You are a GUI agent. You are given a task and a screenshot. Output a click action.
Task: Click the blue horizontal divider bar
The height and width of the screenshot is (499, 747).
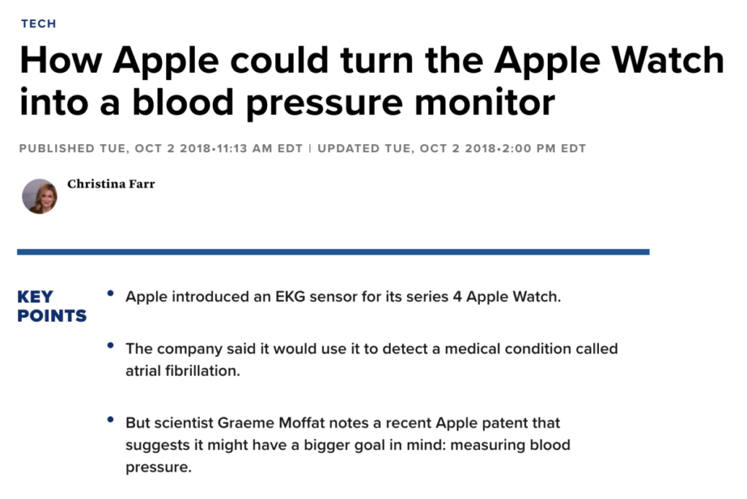click(x=333, y=252)
